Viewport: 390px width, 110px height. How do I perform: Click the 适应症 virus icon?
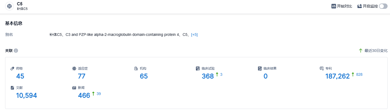(x=74, y=69)
